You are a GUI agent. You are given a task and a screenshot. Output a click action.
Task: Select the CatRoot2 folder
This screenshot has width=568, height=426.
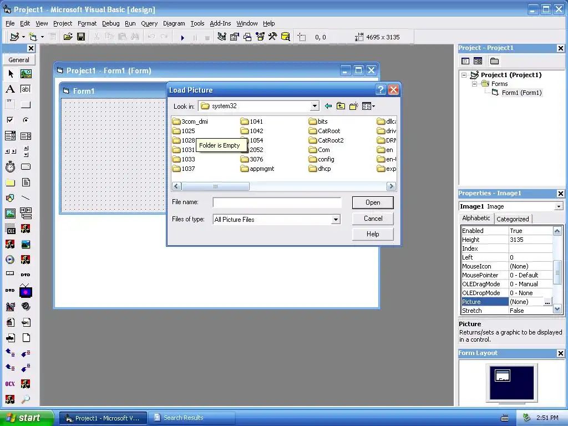pyautogui.click(x=326, y=140)
